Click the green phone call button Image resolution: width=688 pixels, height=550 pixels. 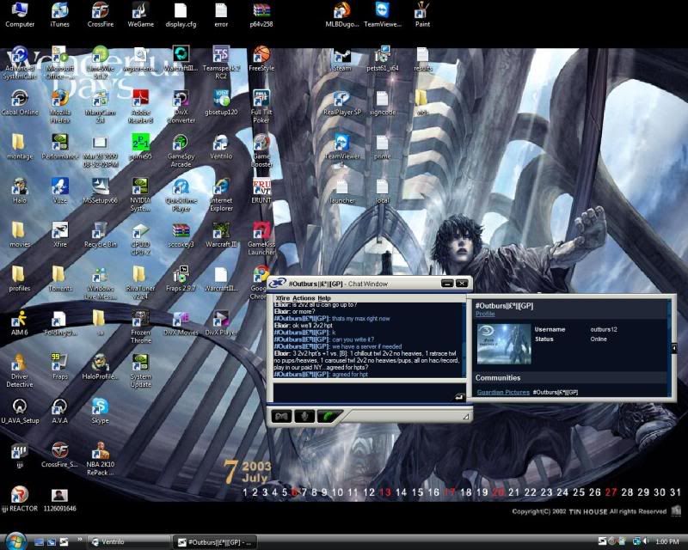tap(329, 417)
